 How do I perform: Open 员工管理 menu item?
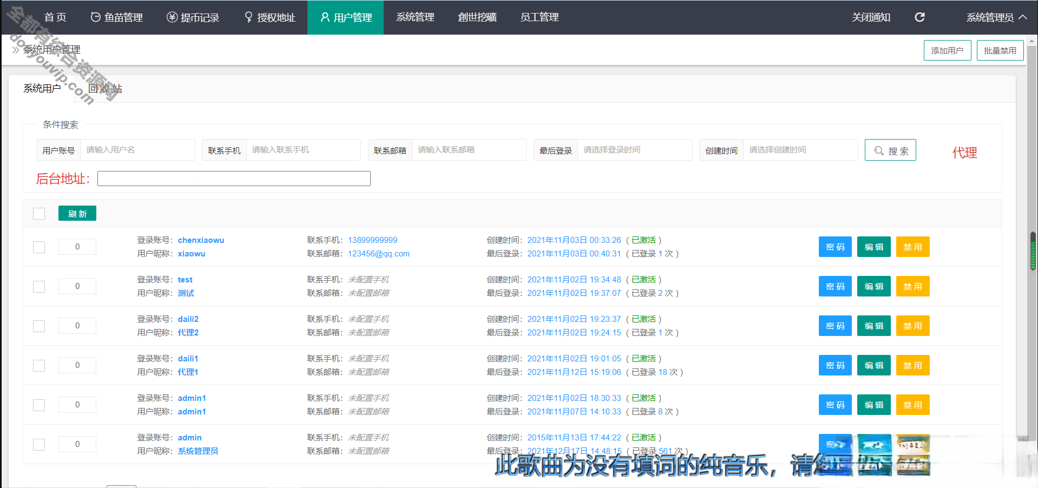pyautogui.click(x=540, y=17)
